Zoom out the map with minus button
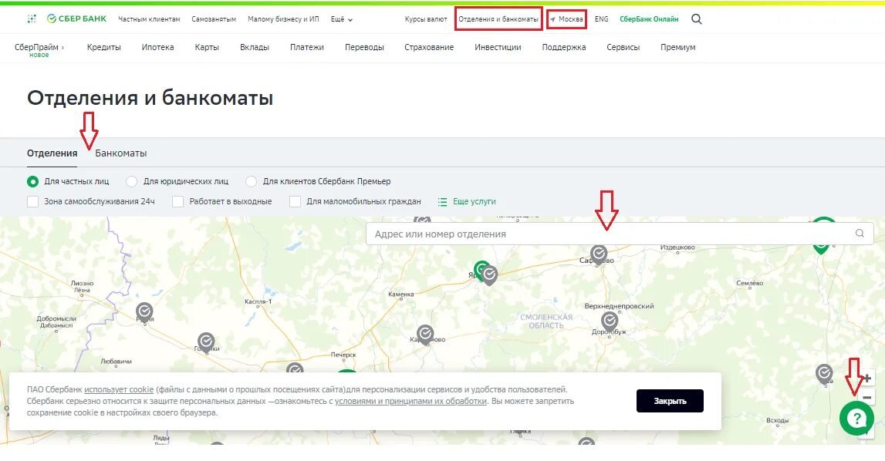This screenshot has height=461, width=885. click(x=867, y=397)
